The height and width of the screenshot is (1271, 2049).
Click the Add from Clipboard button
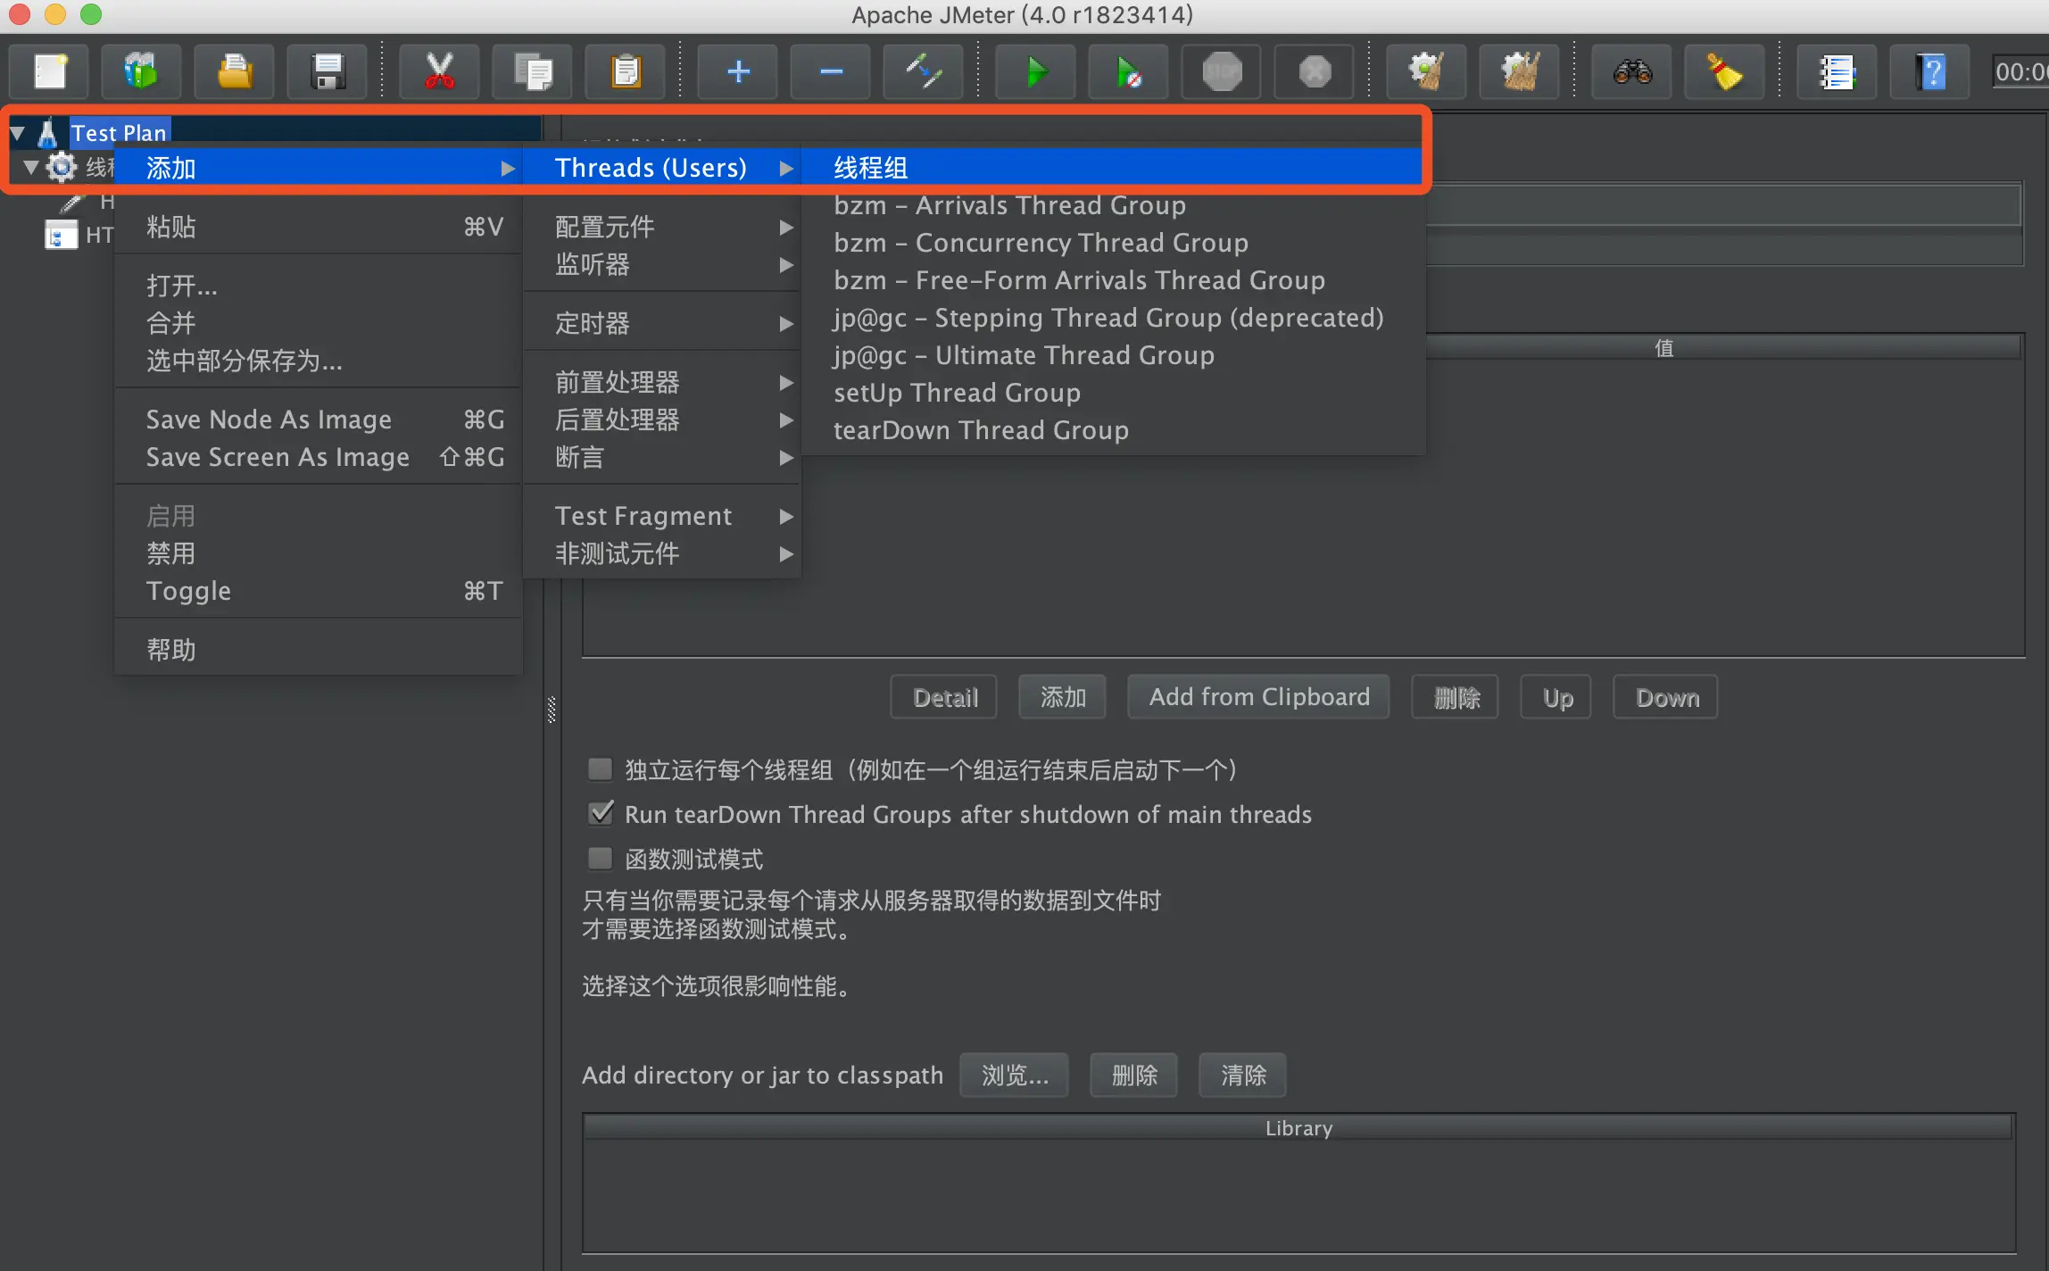[1258, 697]
